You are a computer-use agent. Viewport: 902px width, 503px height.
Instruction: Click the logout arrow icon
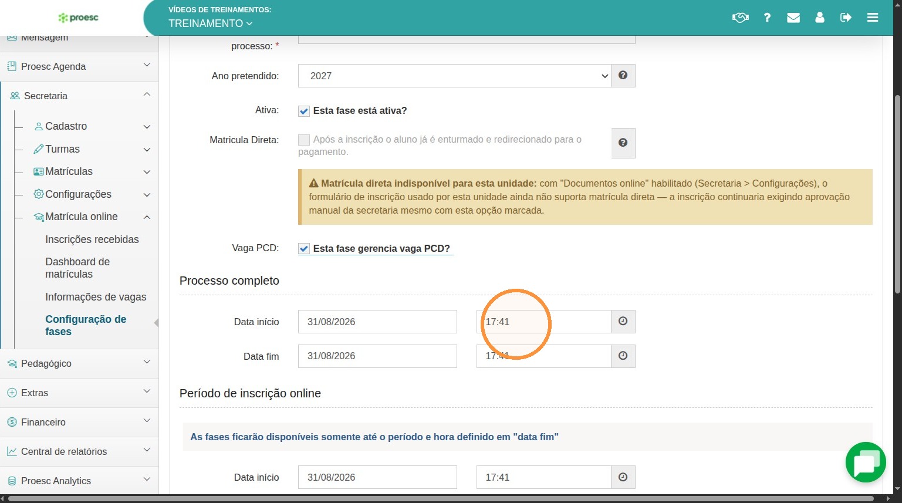(846, 18)
